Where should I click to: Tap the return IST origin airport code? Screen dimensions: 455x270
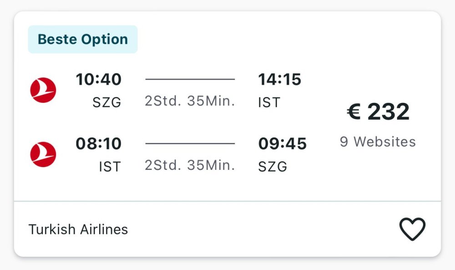pos(110,167)
